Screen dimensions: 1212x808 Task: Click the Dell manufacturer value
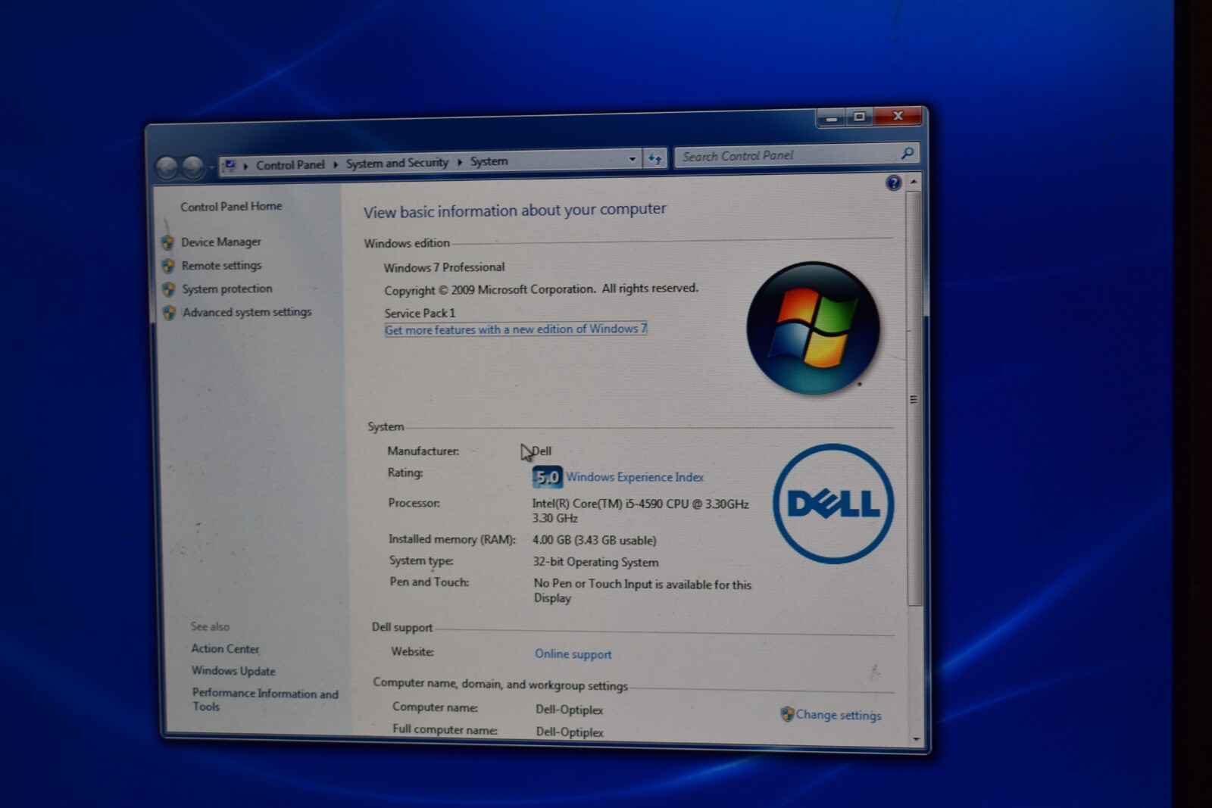[542, 451]
